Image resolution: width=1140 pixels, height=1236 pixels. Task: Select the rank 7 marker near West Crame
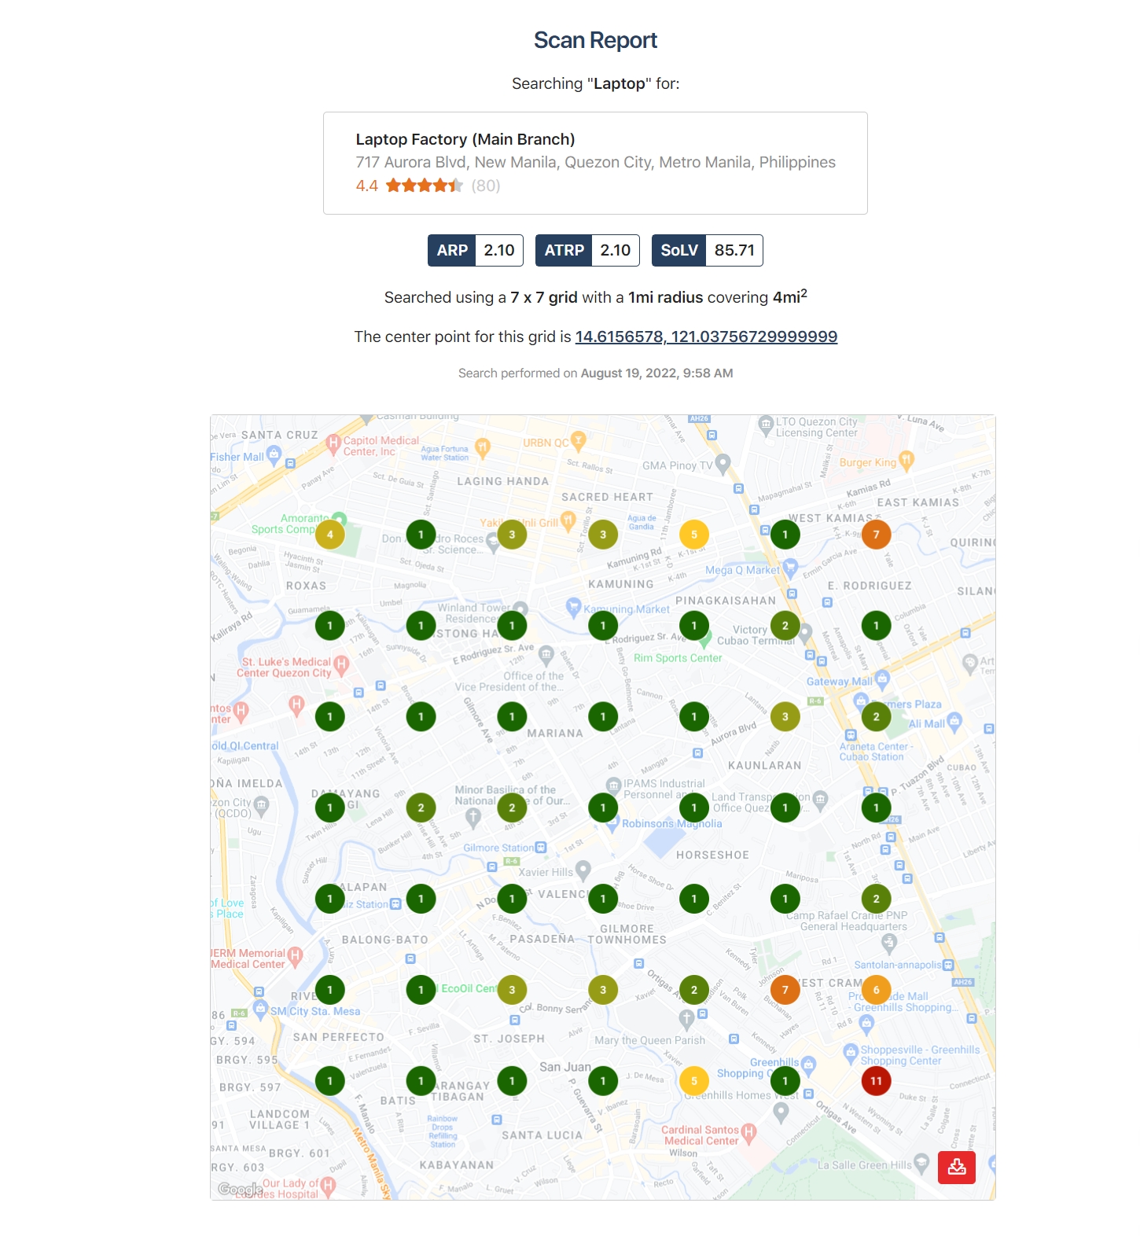[785, 990]
